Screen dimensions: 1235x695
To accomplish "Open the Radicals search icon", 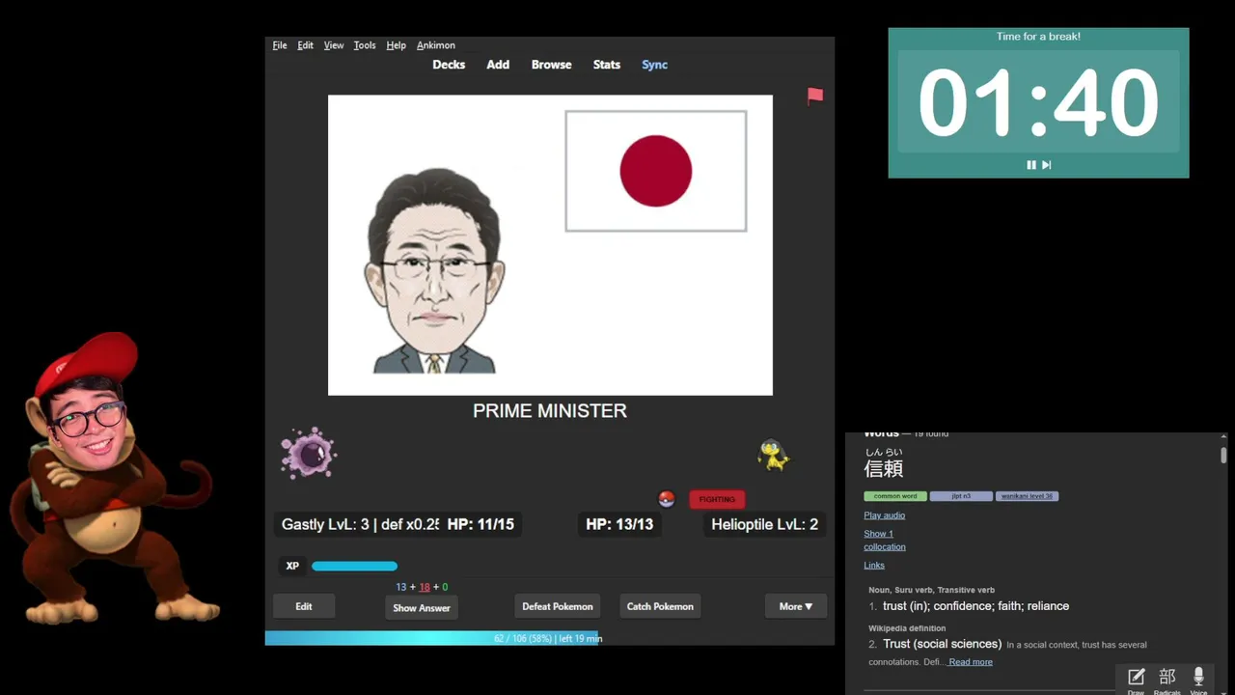I will tap(1166, 680).
